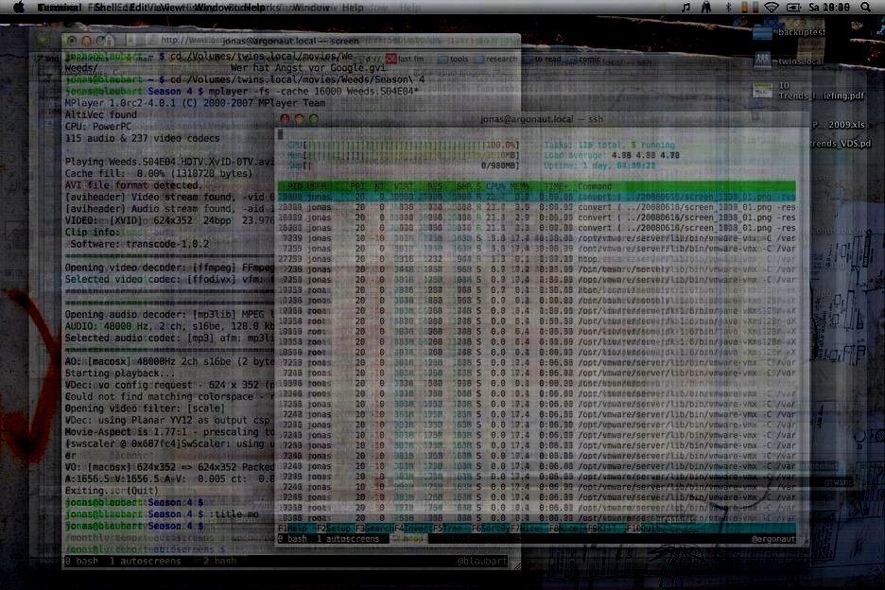Select the twins.local network volume icon
Screen dimensions: 885x590
tap(762, 61)
